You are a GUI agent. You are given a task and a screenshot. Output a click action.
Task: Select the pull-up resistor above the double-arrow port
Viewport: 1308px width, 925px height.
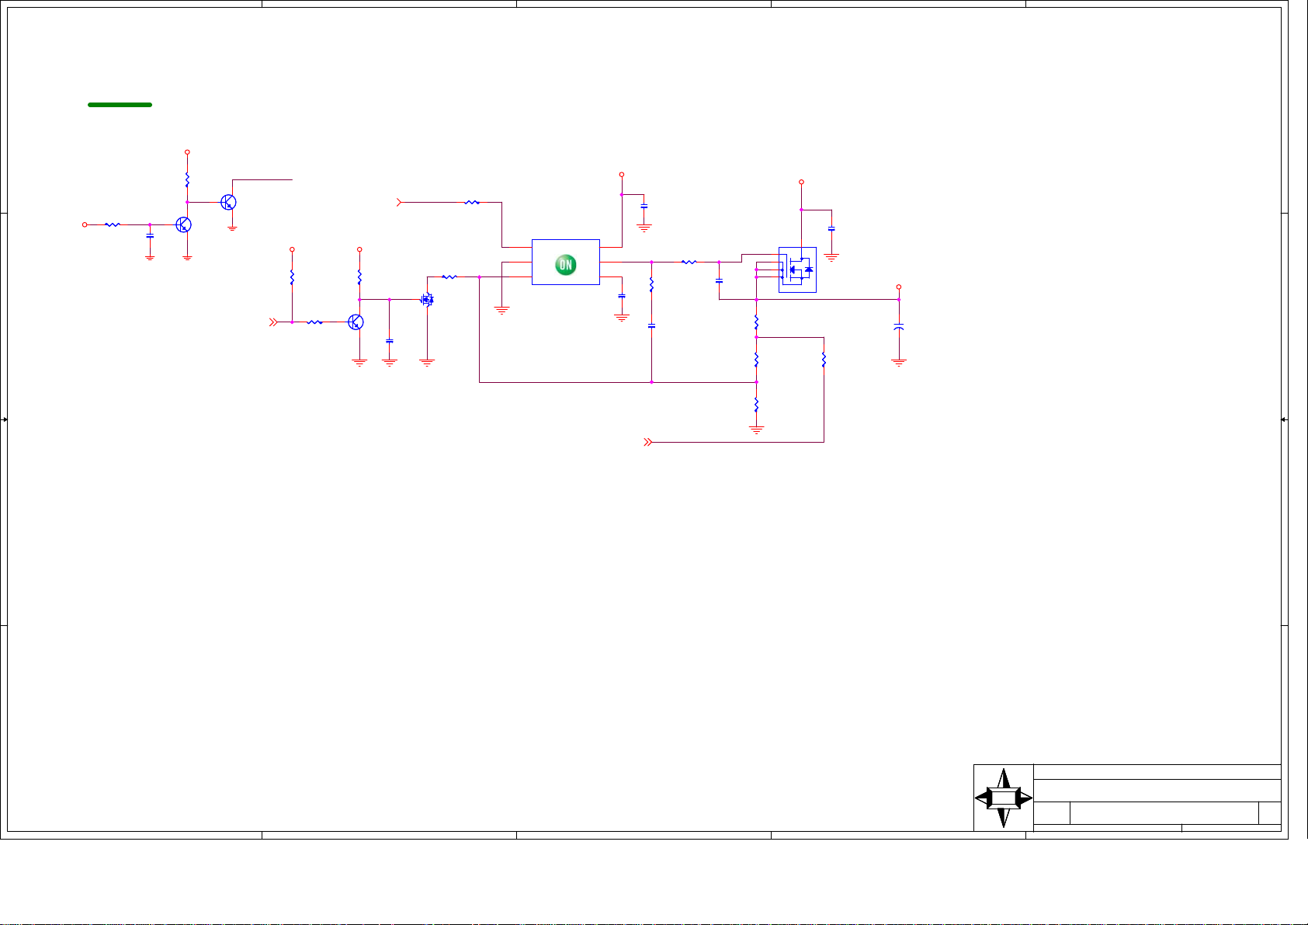coord(292,277)
